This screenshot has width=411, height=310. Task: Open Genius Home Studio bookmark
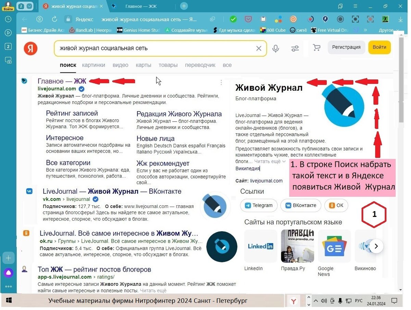pos(138,30)
